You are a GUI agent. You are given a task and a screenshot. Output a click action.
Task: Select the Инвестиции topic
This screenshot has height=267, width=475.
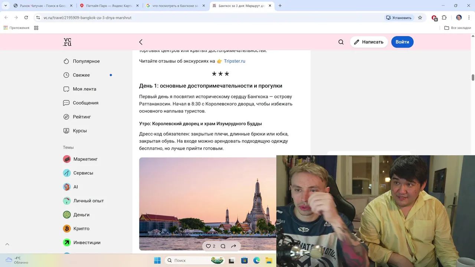82,243
